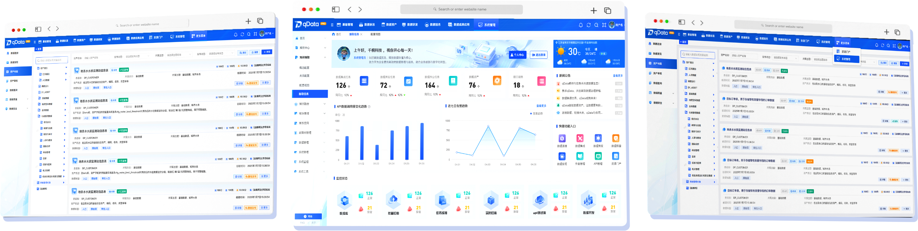Click 查看更多 link beside 新闻公告
The image size is (918, 231).
618,76
